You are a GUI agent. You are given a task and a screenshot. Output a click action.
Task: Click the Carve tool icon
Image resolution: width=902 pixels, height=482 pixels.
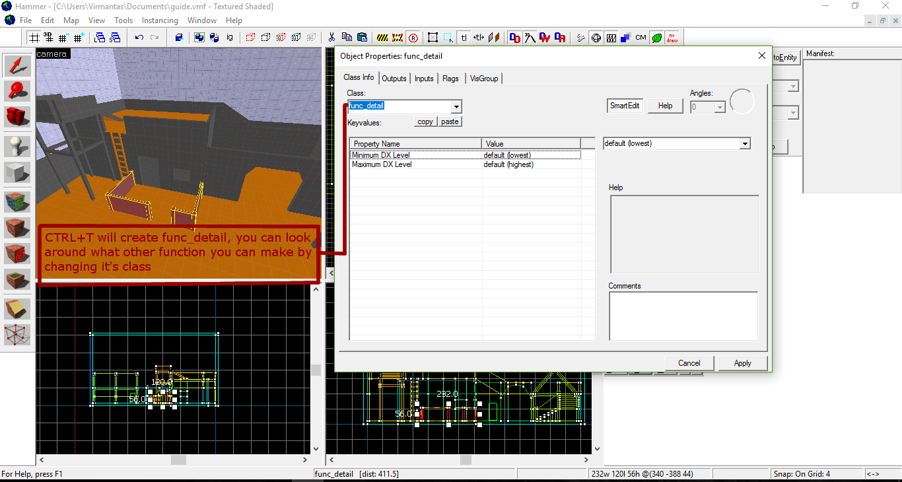[179, 38]
